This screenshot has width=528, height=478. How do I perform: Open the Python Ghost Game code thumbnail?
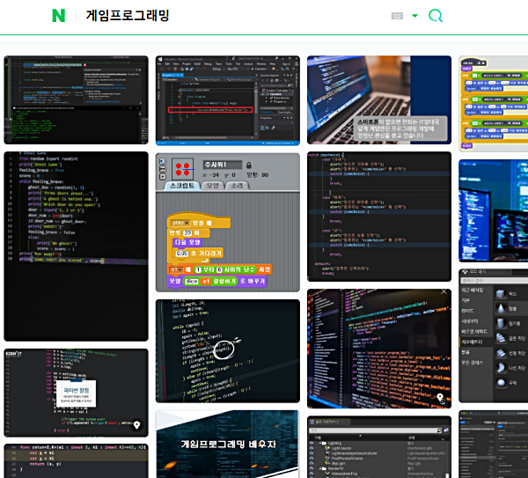(x=76, y=246)
